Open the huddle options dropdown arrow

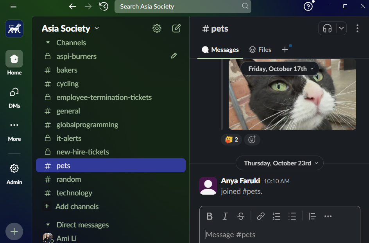pyautogui.click(x=341, y=28)
